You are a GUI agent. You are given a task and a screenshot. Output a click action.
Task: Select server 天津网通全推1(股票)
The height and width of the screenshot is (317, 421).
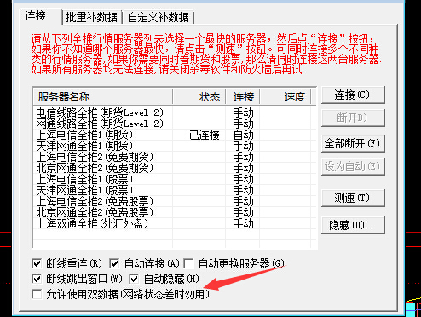[84, 190]
